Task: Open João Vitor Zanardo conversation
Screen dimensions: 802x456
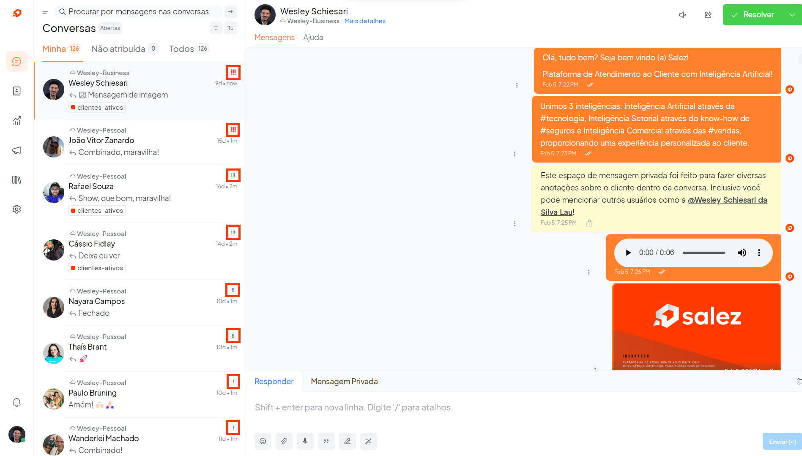Action: pyautogui.click(x=140, y=142)
